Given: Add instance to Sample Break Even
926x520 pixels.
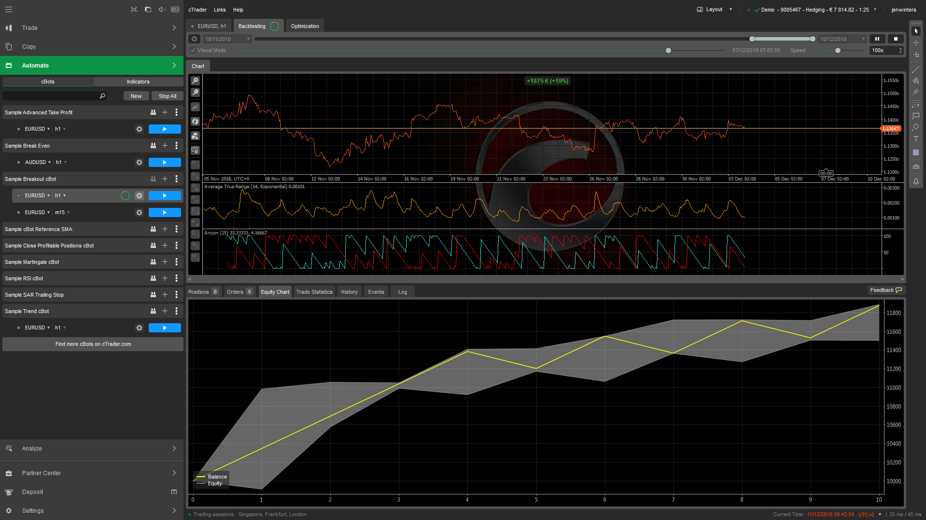Looking at the screenshot, I should click(165, 146).
